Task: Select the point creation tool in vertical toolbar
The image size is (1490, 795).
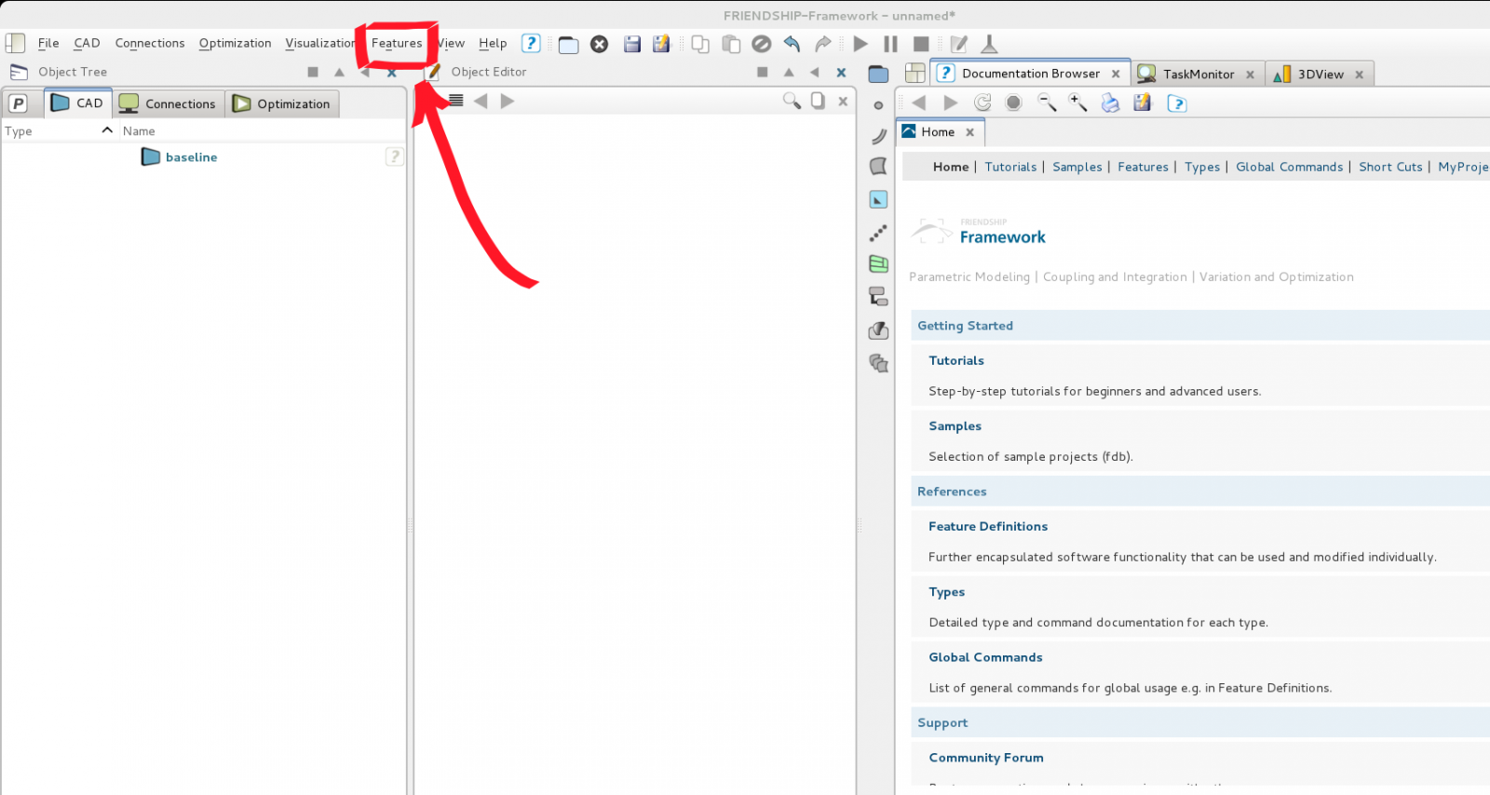Action: (878, 105)
